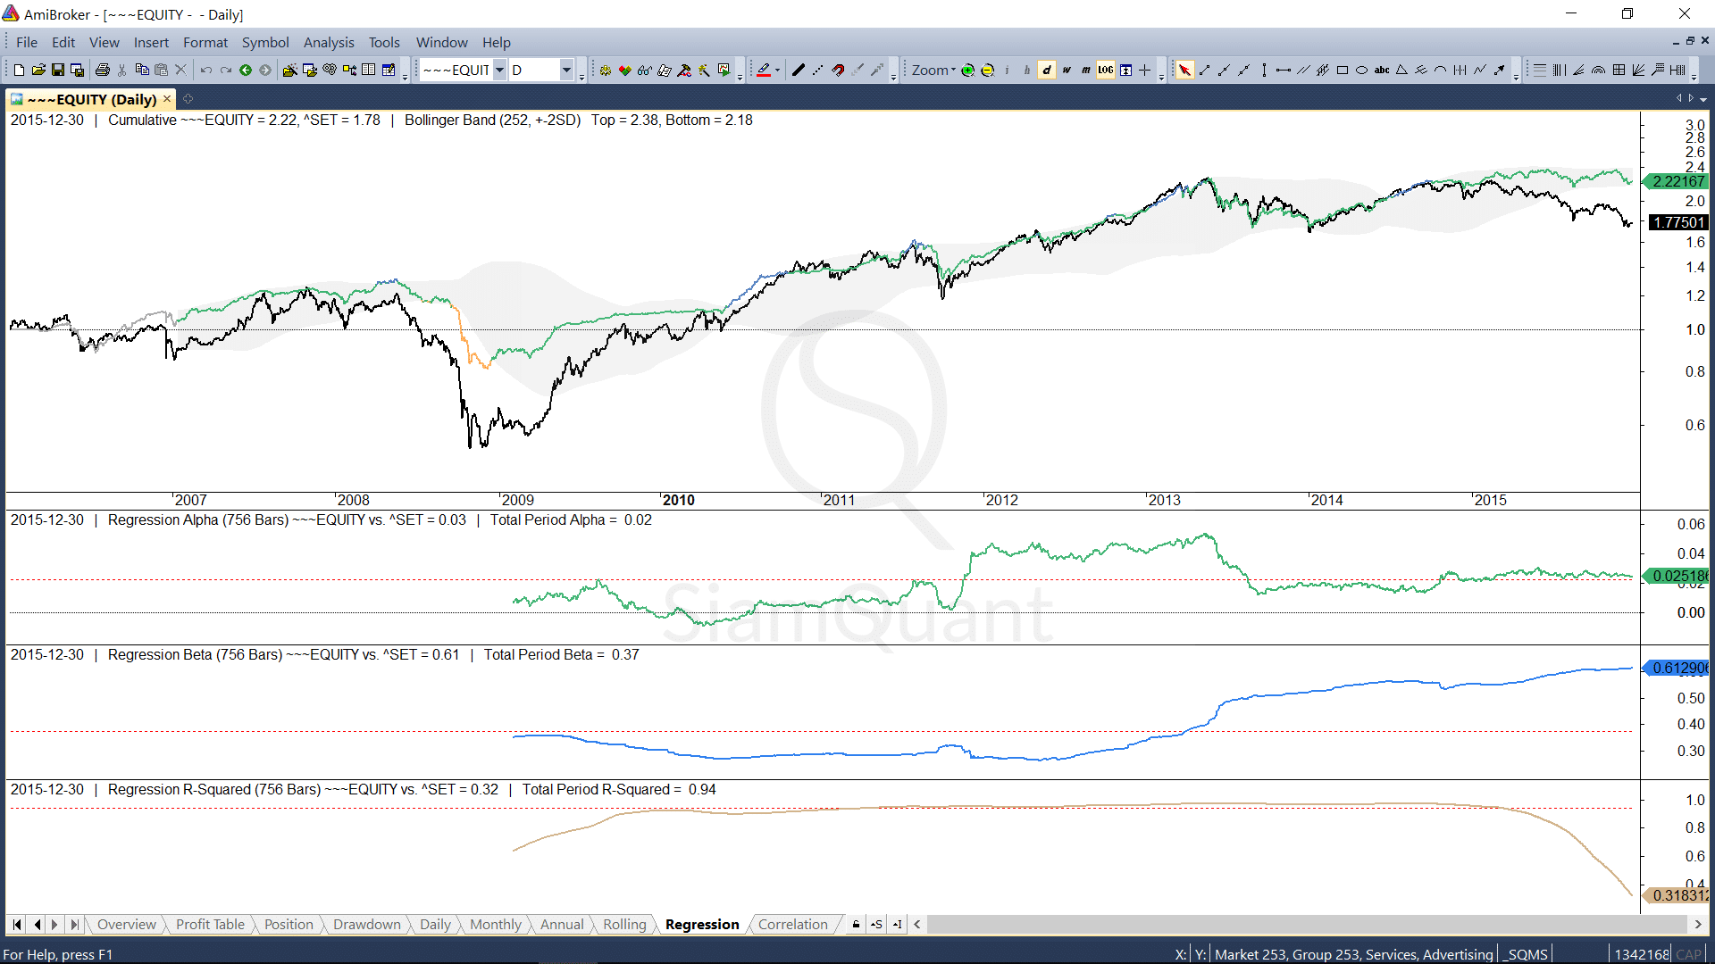Open the Zoom dropdown menu

click(933, 71)
